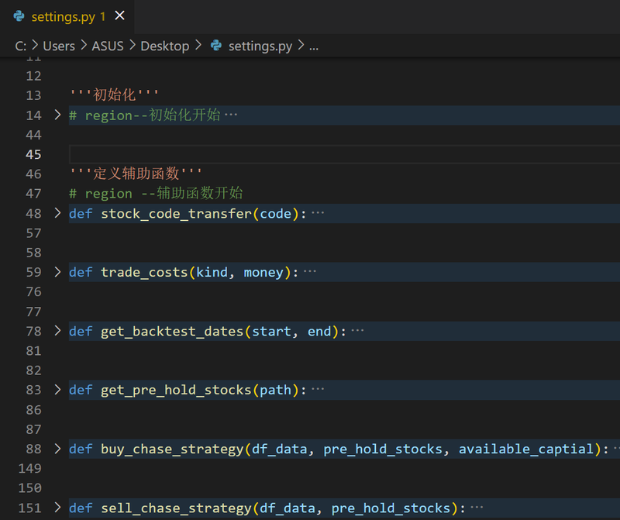This screenshot has width=620, height=520.
Task: Click line number 13 in gutter
Action: pyautogui.click(x=33, y=95)
